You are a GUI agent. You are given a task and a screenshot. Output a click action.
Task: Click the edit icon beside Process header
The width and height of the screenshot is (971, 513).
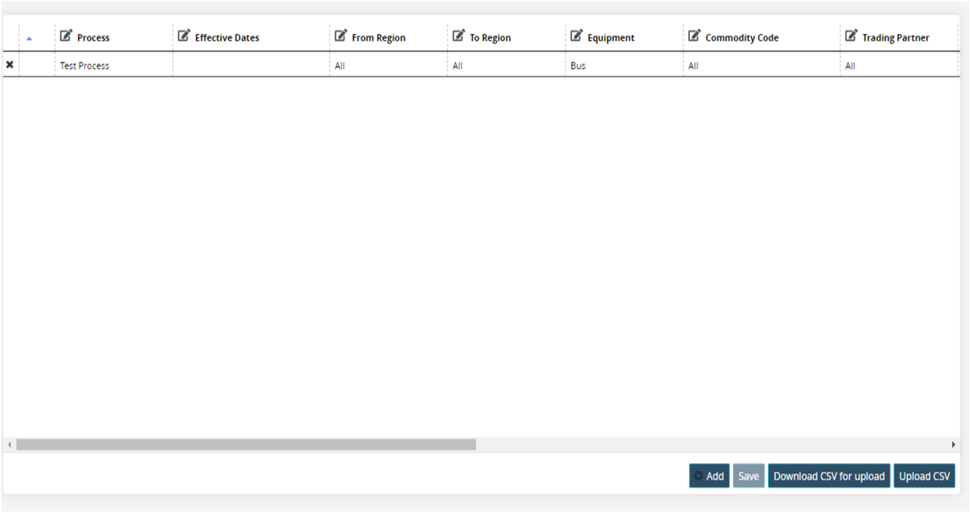click(x=66, y=36)
